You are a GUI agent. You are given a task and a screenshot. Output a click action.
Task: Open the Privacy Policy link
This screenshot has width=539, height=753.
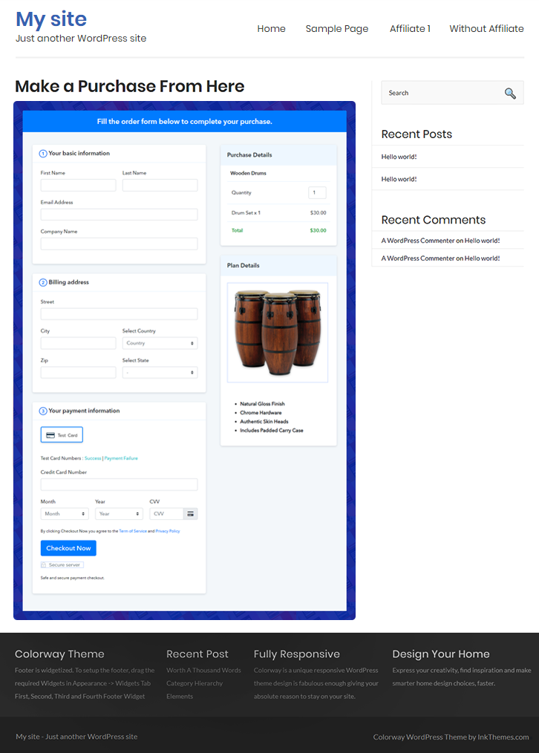click(167, 531)
